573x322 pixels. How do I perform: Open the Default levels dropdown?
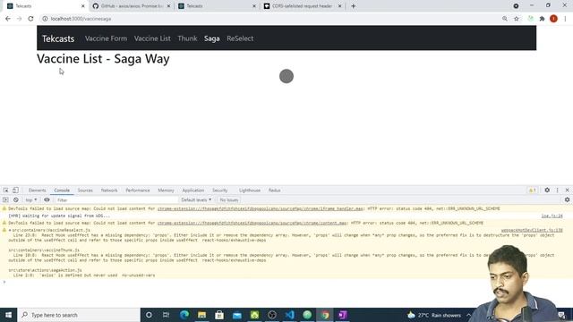coord(196,200)
